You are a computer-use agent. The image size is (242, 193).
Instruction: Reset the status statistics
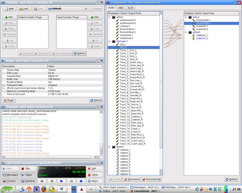[9, 100]
